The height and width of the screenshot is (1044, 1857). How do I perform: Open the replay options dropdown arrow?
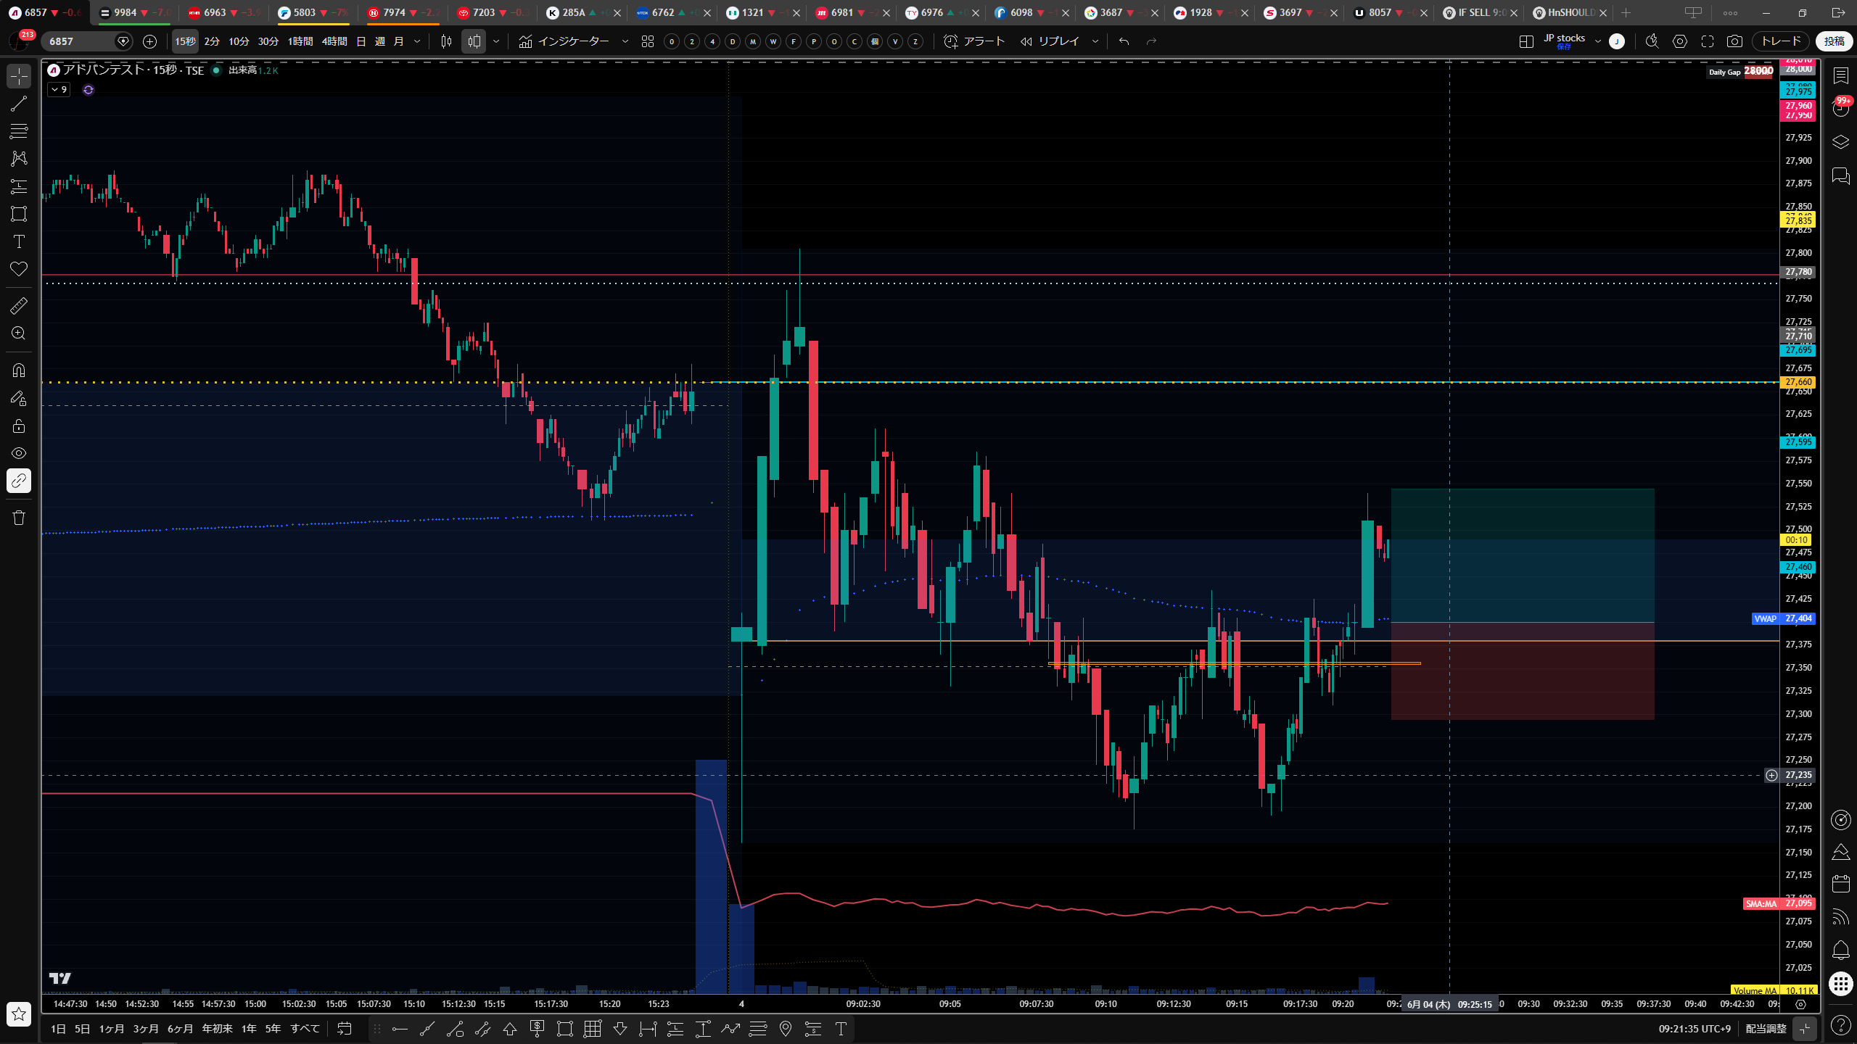pyautogui.click(x=1095, y=41)
